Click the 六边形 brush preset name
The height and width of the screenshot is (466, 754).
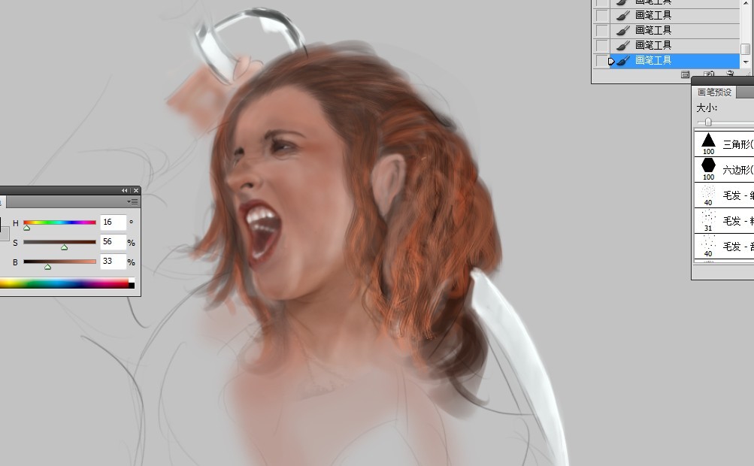pyautogui.click(x=737, y=170)
